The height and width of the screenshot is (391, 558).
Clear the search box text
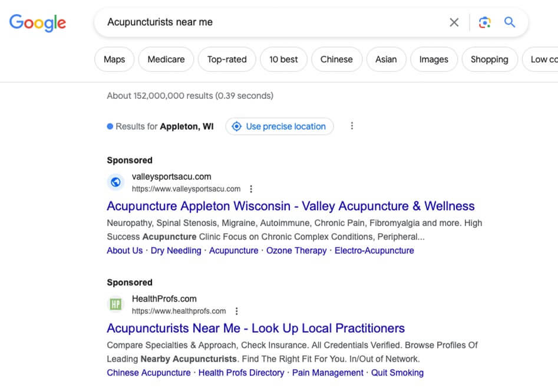(454, 22)
